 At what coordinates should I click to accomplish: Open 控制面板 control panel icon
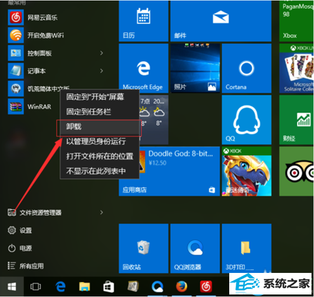[16, 53]
